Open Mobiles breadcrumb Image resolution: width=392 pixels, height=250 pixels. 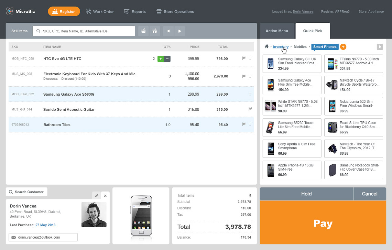[300, 47]
